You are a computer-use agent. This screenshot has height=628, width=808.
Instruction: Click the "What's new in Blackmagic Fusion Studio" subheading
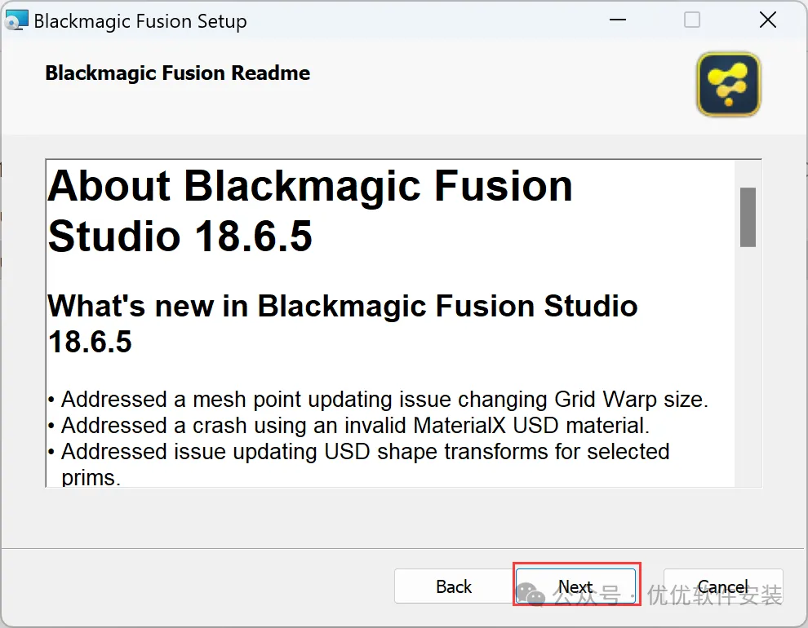pyautogui.click(x=343, y=306)
